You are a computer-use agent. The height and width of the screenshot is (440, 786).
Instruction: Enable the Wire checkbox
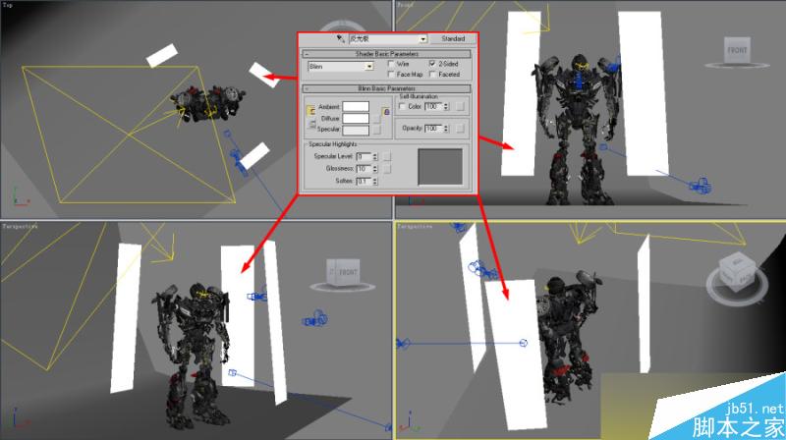(x=391, y=64)
